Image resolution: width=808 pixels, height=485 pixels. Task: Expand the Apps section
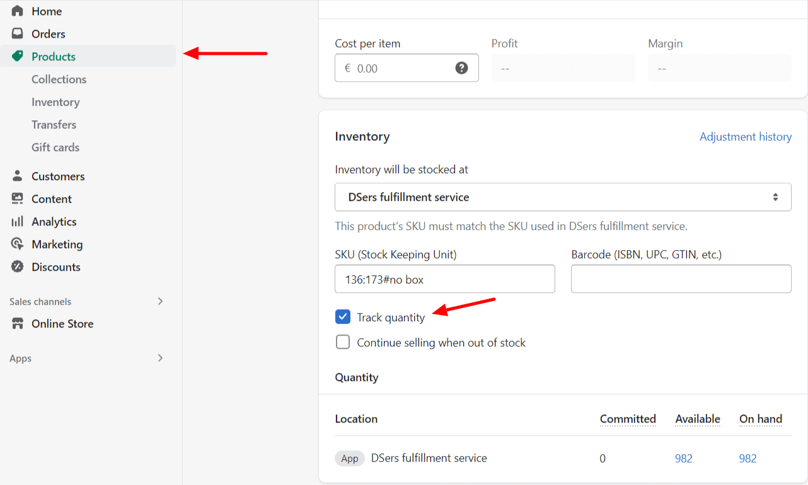tap(160, 358)
